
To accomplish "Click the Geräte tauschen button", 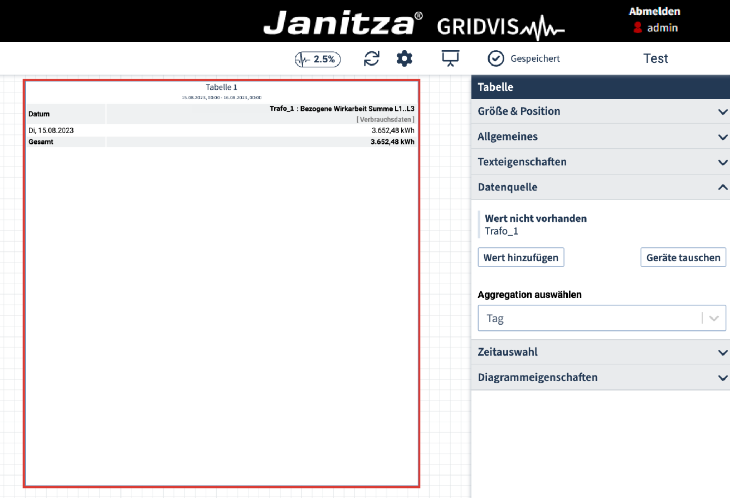I will click(x=683, y=258).
